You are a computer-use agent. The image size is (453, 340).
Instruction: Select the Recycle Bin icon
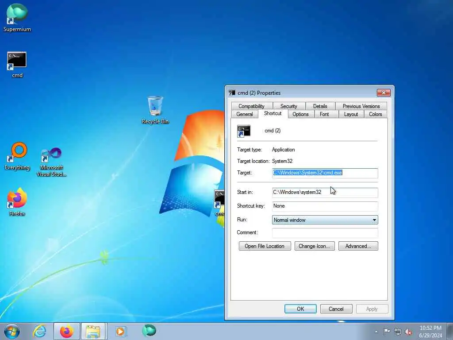155,110
